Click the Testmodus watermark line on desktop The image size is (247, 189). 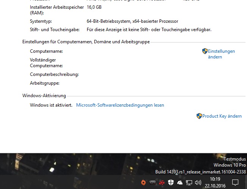click(x=234, y=159)
